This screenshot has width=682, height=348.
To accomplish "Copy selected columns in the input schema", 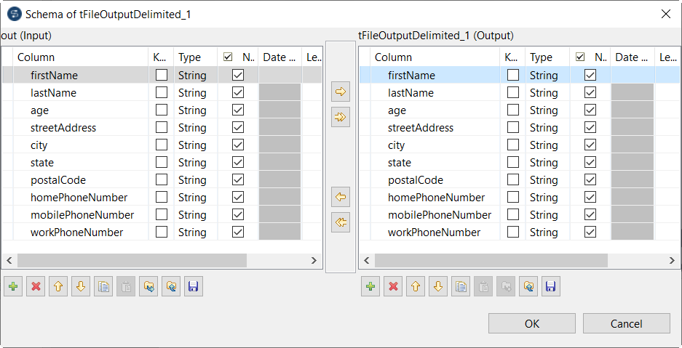I will [103, 287].
